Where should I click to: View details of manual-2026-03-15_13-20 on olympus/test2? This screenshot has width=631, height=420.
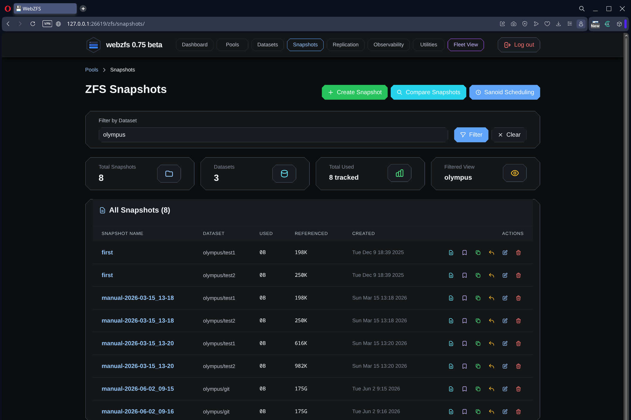(451, 366)
